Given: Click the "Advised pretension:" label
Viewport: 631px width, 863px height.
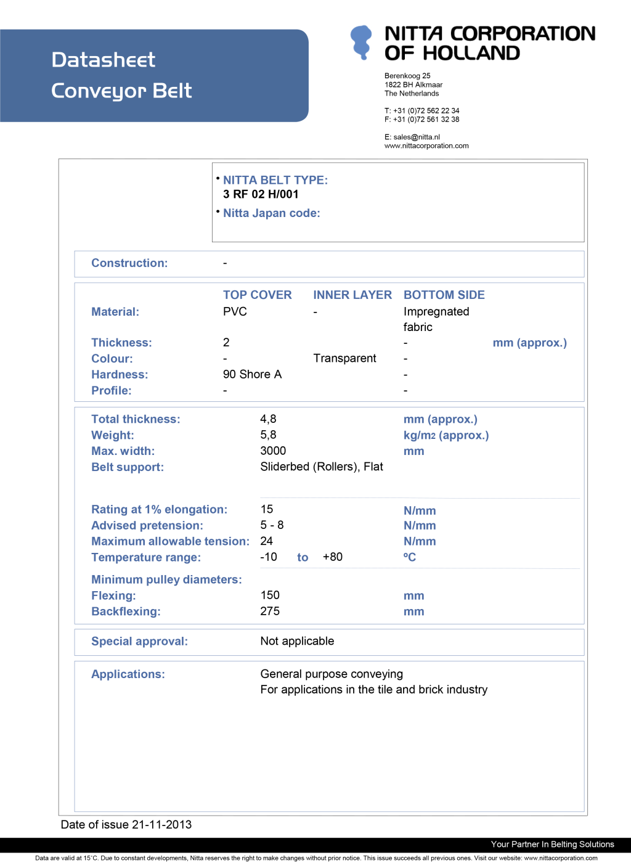Looking at the screenshot, I should click(147, 526).
